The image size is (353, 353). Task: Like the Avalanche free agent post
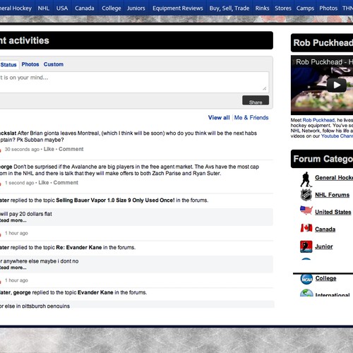44,183
